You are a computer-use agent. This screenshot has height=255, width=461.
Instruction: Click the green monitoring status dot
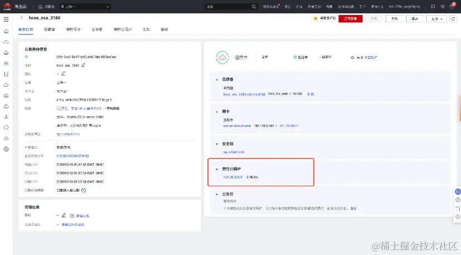295,57
